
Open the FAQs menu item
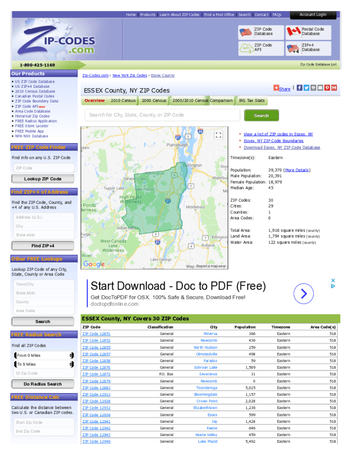pos(277,15)
